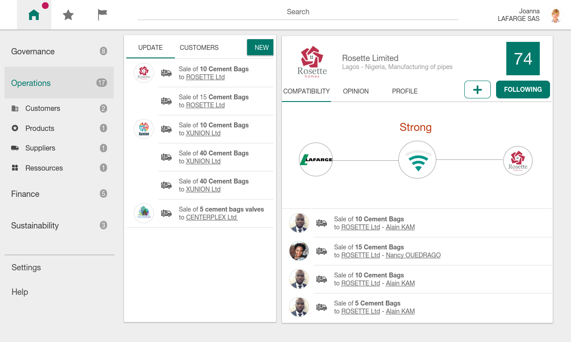Click the Suppliers truck icon in sidebar

tap(15, 148)
